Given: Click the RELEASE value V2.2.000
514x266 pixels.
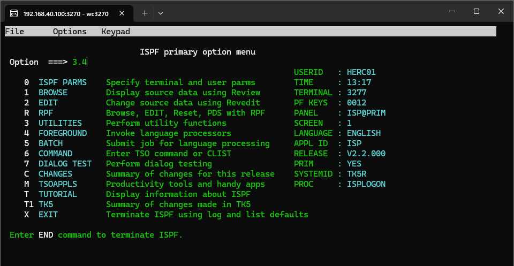Looking at the screenshot, I should (366, 154).
